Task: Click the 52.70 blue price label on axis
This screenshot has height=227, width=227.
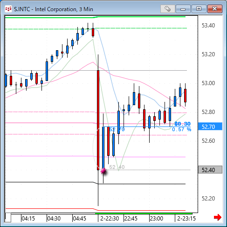Action: click(210, 127)
